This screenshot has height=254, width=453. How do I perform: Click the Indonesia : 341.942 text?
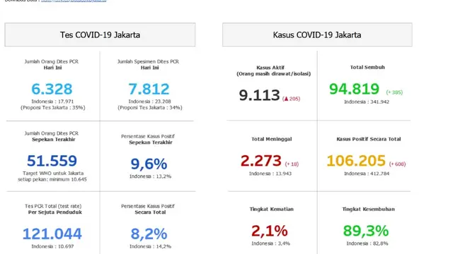[367, 102]
